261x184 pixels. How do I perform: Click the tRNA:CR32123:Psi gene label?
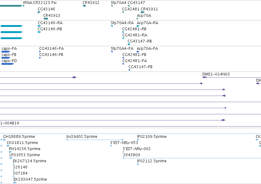40,3
